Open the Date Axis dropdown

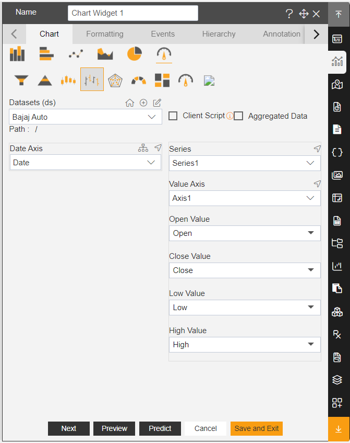(x=86, y=163)
